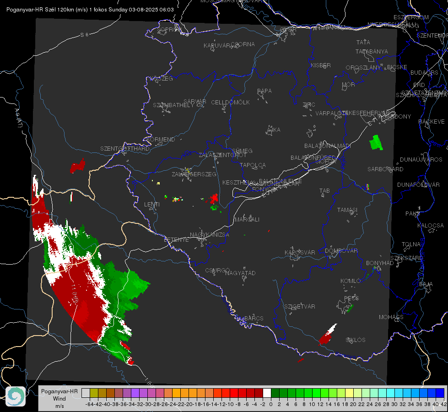Click the 'A 9 (AT)' road label
The width and height of the screenshot is (448, 412).
(x=19, y=118)
